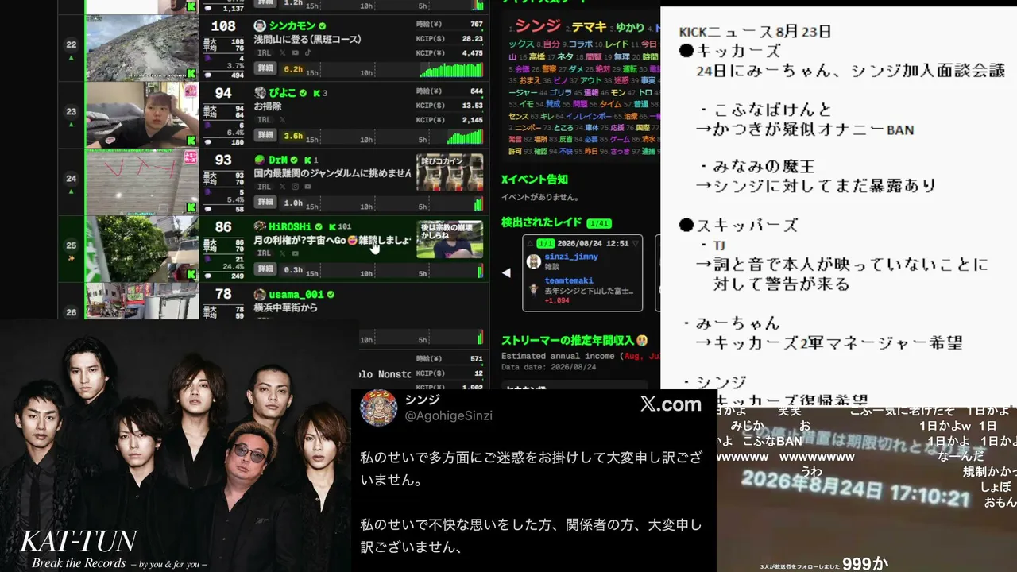This screenshot has height=572, width=1017.
Task: Open @AgohigeSinzi handle on the tweet
Action: (449, 415)
